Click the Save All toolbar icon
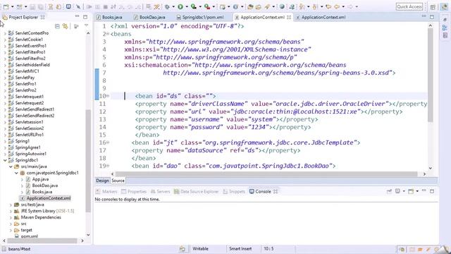Image resolution: width=451 pixels, height=254 pixels. point(41,6)
